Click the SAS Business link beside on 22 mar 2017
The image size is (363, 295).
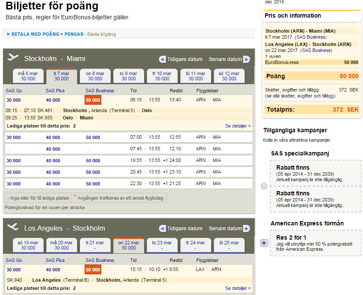pyautogui.click(x=316, y=50)
